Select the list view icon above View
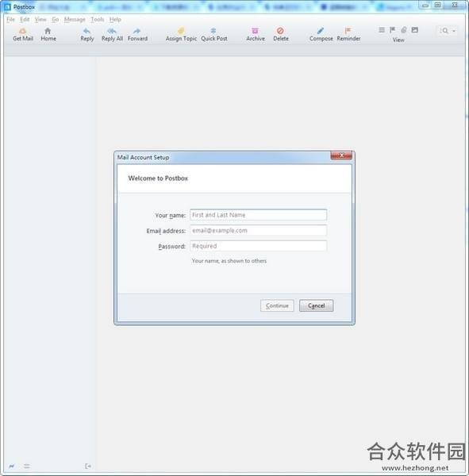This screenshot has width=469, height=476. [382, 30]
